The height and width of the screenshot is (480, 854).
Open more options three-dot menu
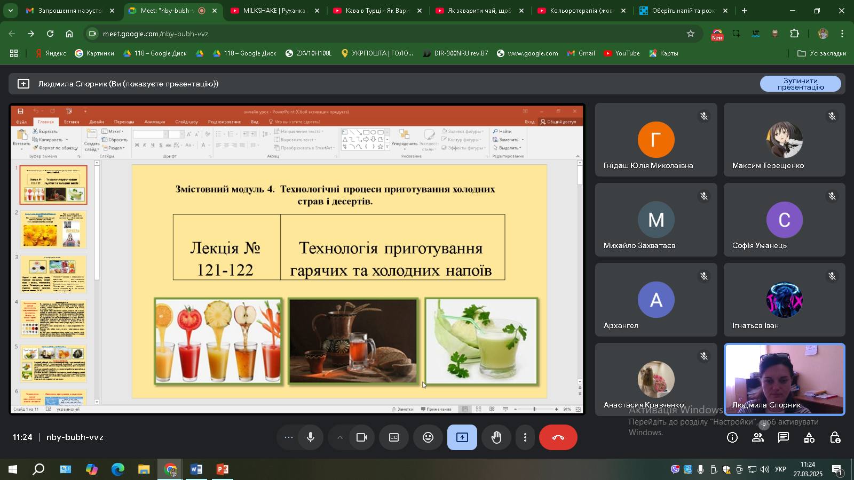525,437
